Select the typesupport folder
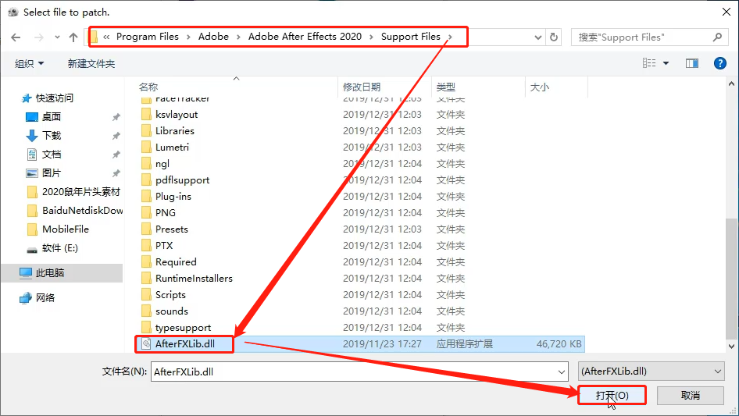This screenshot has height=416, width=739. coord(183,328)
